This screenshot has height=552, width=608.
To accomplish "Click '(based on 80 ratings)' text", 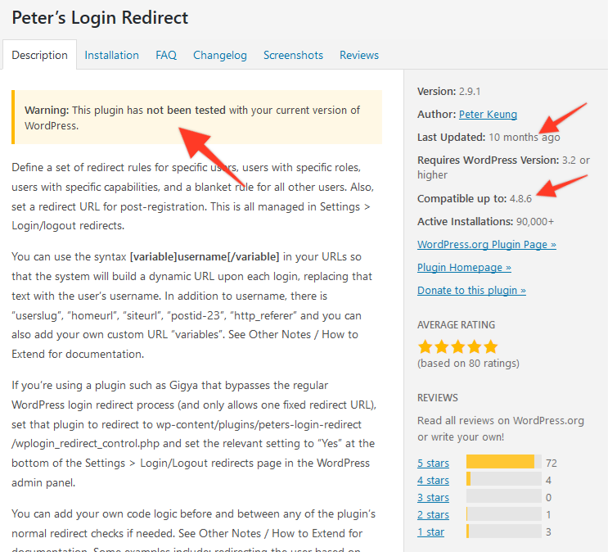I will click(x=468, y=364).
